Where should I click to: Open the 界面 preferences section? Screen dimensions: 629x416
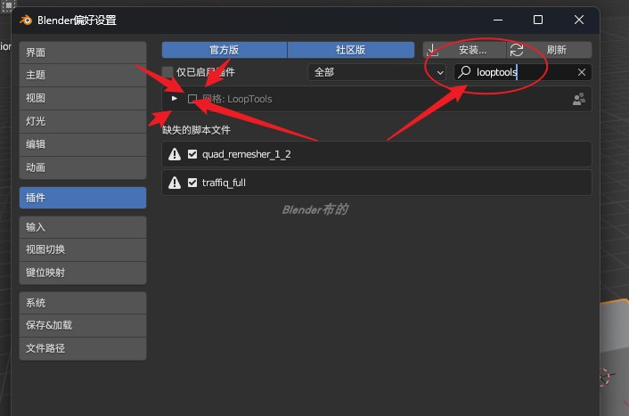coord(83,53)
